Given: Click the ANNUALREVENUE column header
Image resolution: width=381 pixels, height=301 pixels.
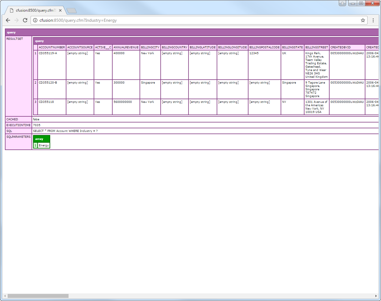Looking at the screenshot, I should (126, 47).
